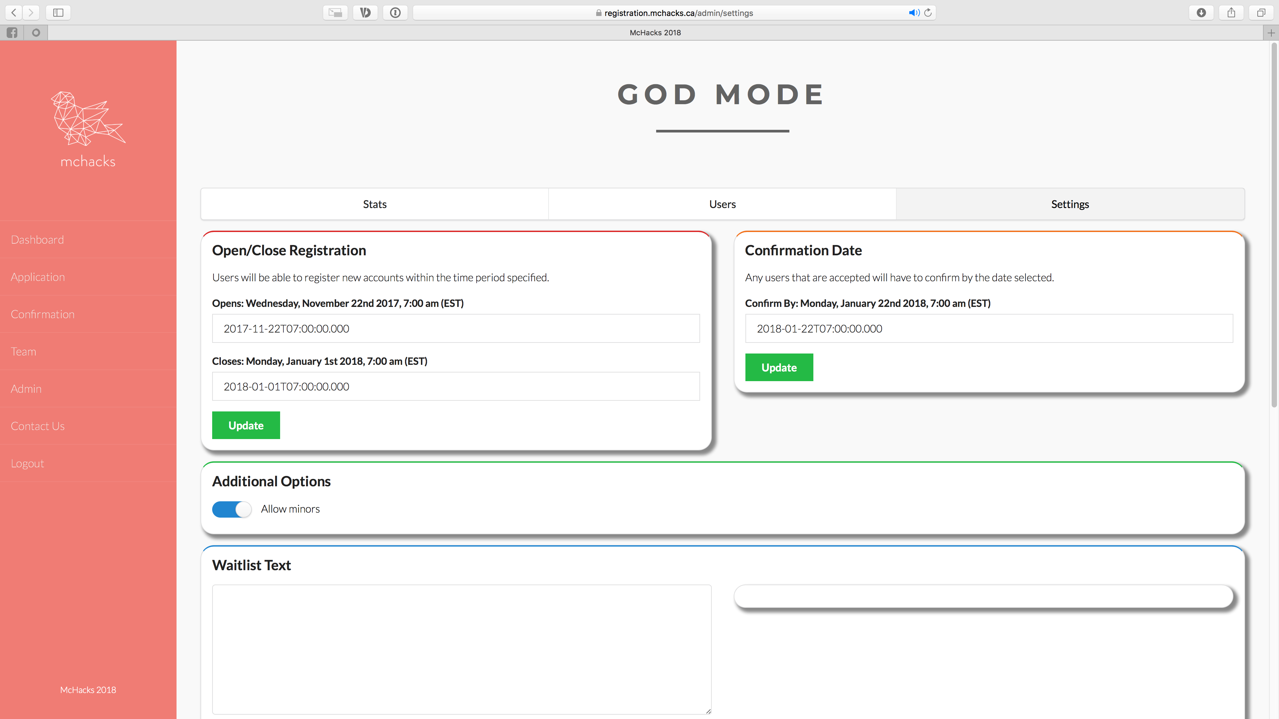Show all tabs overview icon
Image resolution: width=1279 pixels, height=719 pixels.
(x=1261, y=12)
